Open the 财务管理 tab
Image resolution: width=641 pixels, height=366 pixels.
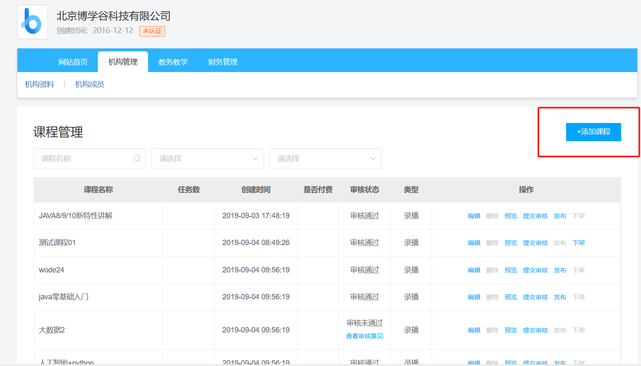(223, 62)
